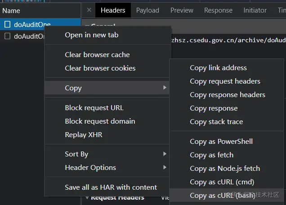This screenshot has width=286, height=205.
Task: Click the Name column header
Action: (x=11, y=10)
